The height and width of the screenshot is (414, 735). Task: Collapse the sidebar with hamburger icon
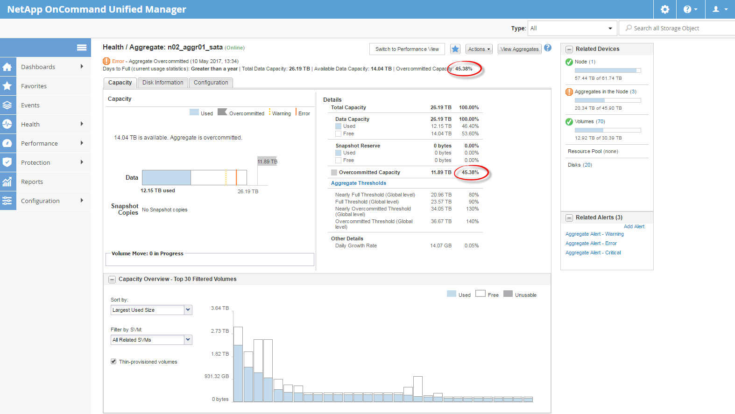(x=82, y=48)
